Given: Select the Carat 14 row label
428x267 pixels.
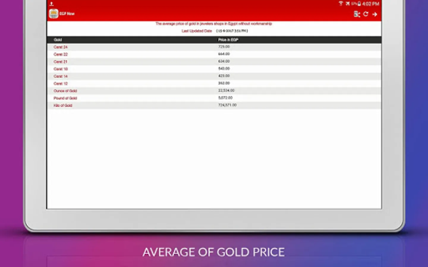Looking at the screenshot, I should pos(61,76).
